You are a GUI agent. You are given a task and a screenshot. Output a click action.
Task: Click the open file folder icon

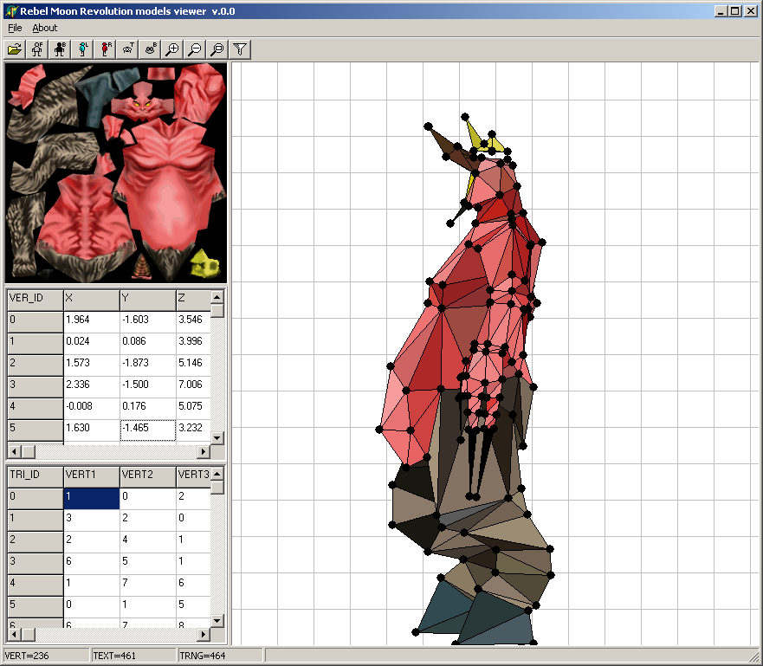point(14,49)
